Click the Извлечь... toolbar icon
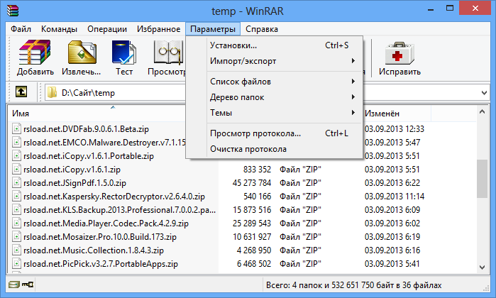This screenshot has width=496, height=298. point(82,53)
